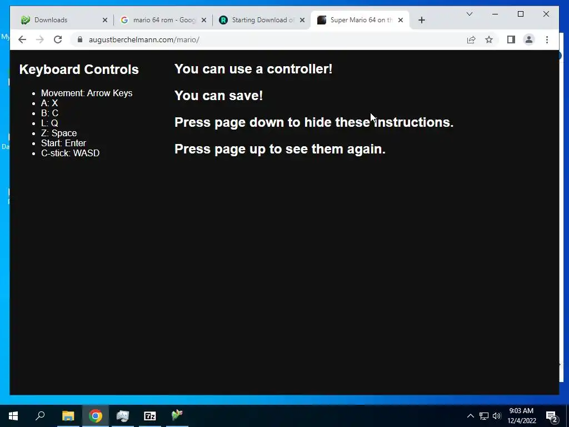
Task: Open the Chrome profile avatar menu
Action: coord(529,39)
